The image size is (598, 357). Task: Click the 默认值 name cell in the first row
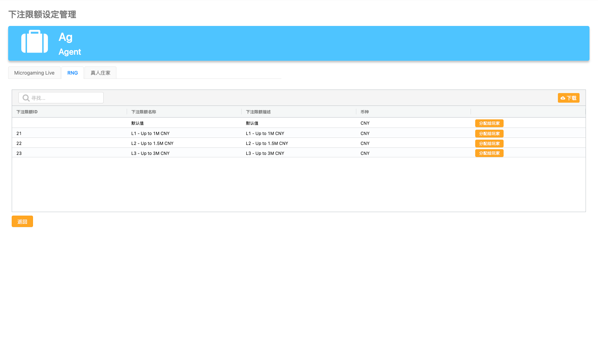137,123
